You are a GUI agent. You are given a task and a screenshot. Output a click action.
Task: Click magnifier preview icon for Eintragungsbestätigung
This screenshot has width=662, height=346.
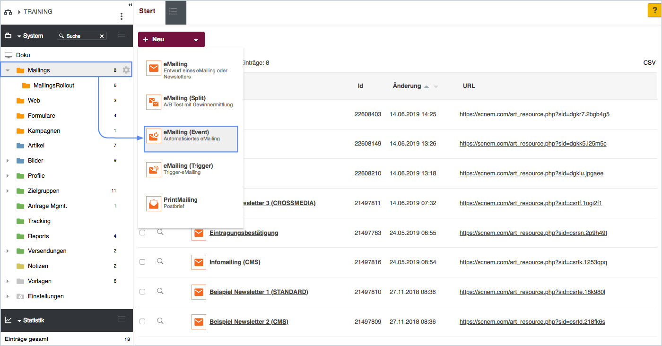pyautogui.click(x=160, y=232)
